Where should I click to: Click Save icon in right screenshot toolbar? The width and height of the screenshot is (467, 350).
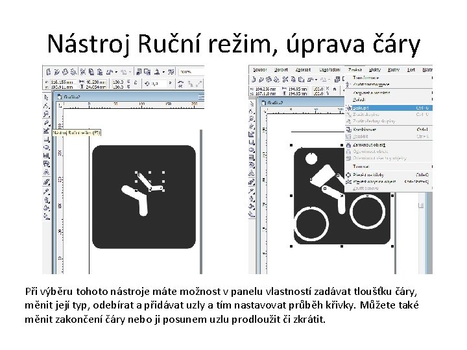point(269,80)
